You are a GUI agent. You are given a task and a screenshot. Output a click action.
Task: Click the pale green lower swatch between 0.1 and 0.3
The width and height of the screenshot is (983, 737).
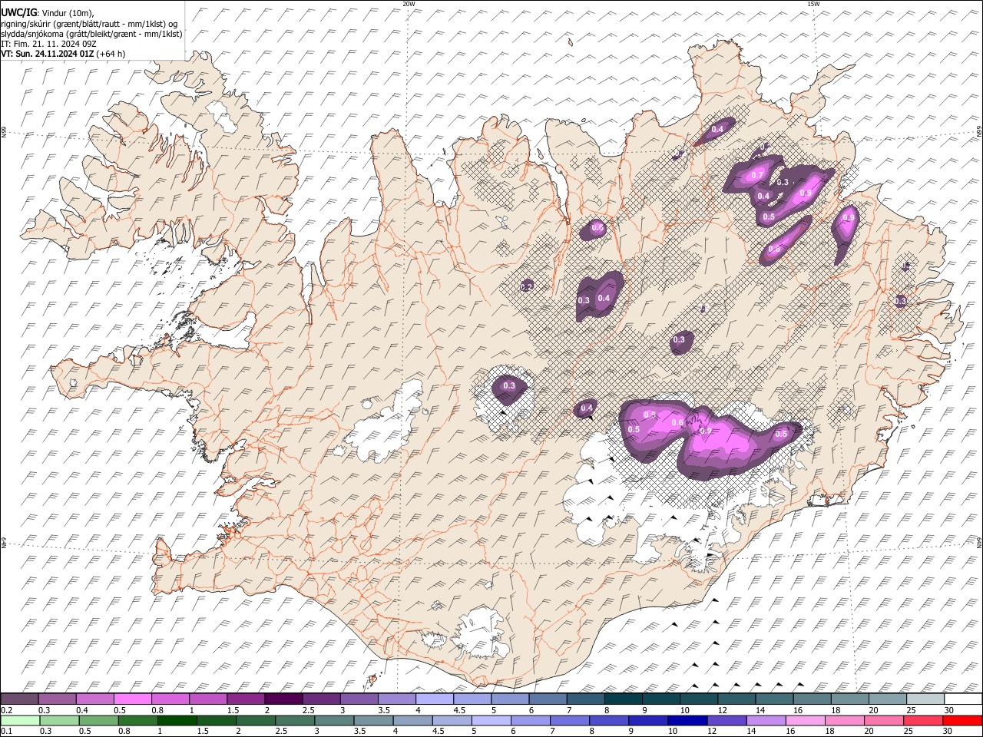(20, 720)
